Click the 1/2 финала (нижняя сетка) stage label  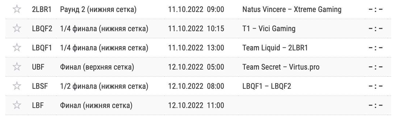click(x=104, y=86)
